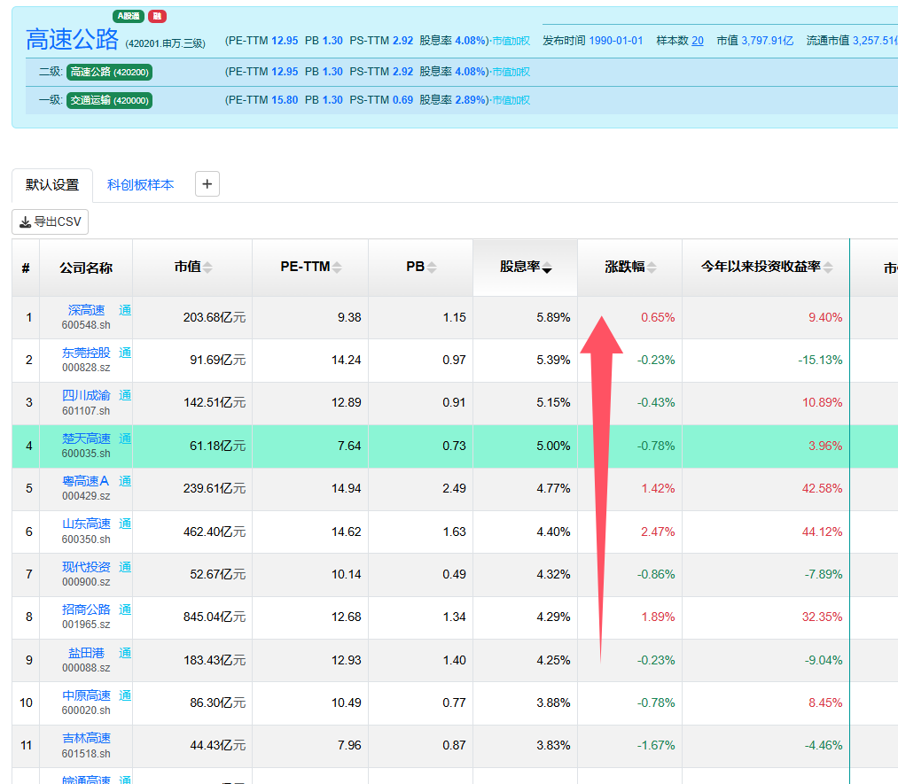
Task: Export table with 导出CSV button
Action: tap(51, 222)
